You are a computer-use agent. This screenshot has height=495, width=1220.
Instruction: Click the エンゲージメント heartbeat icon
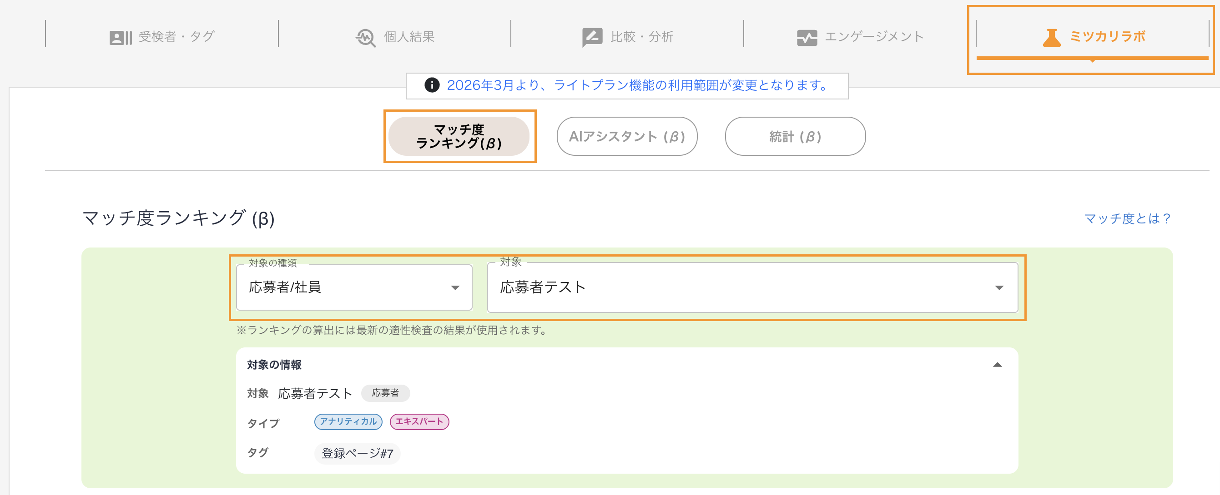point(807,37)
